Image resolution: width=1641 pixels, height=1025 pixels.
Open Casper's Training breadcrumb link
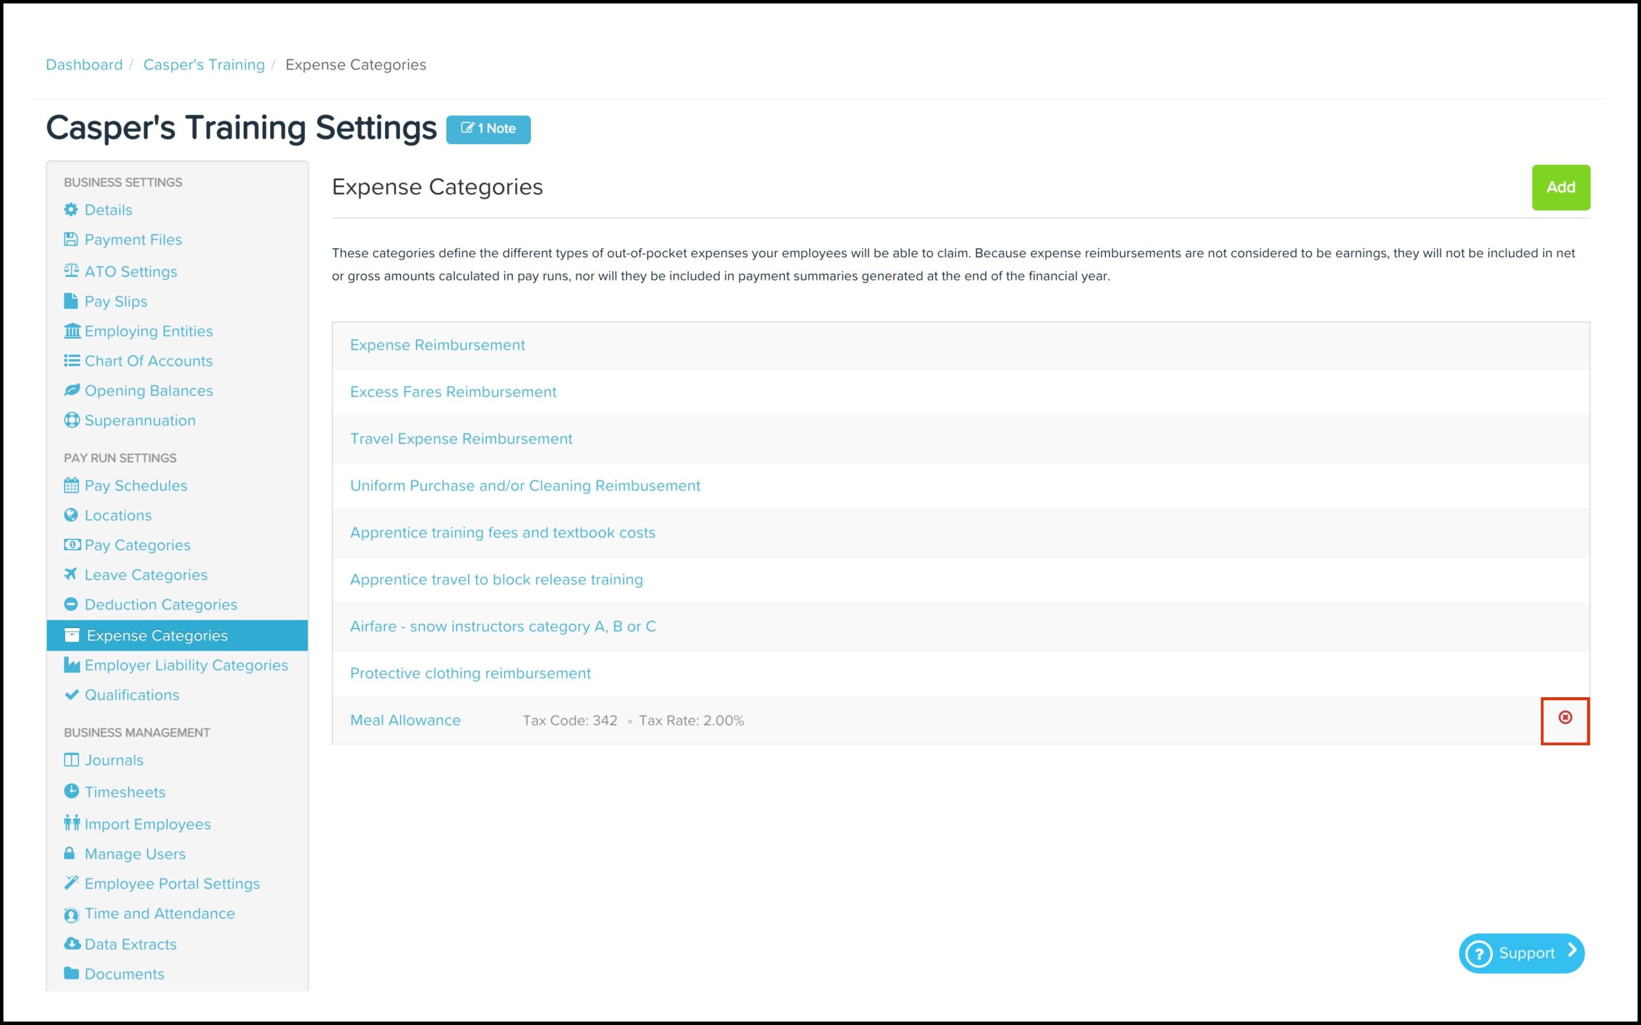(204, 65)
